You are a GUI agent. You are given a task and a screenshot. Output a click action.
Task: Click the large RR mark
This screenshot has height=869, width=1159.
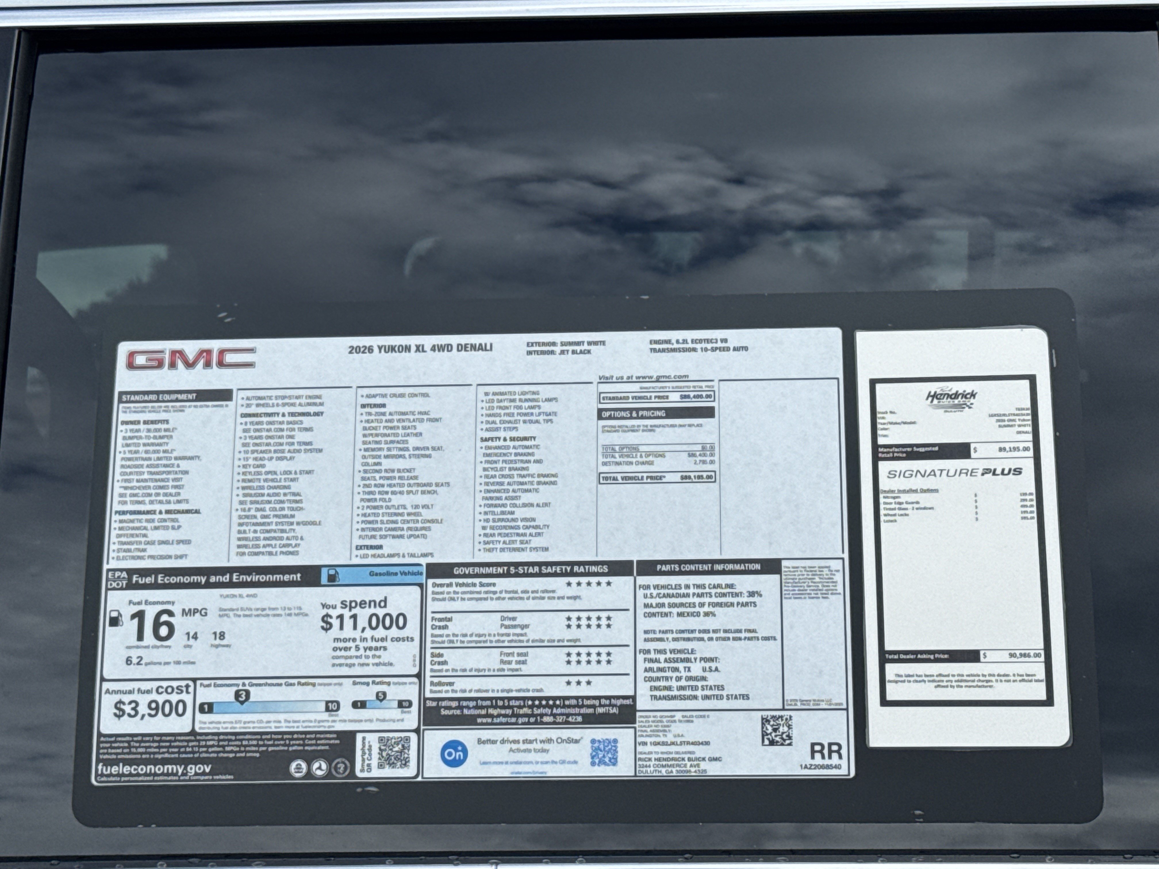826,751
